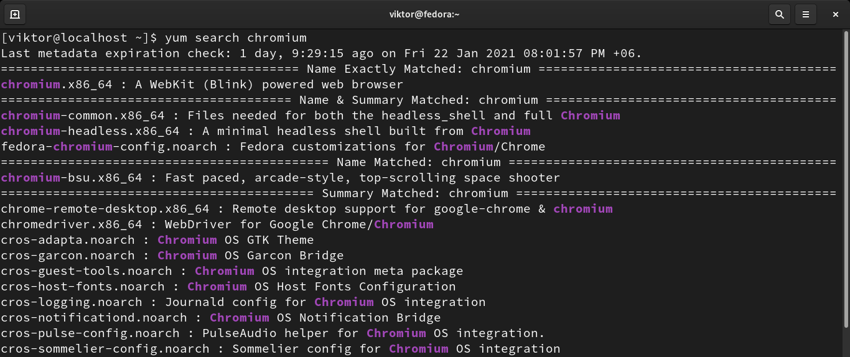
Task: Open a new terminal tab
Action: tap(15, 14)
